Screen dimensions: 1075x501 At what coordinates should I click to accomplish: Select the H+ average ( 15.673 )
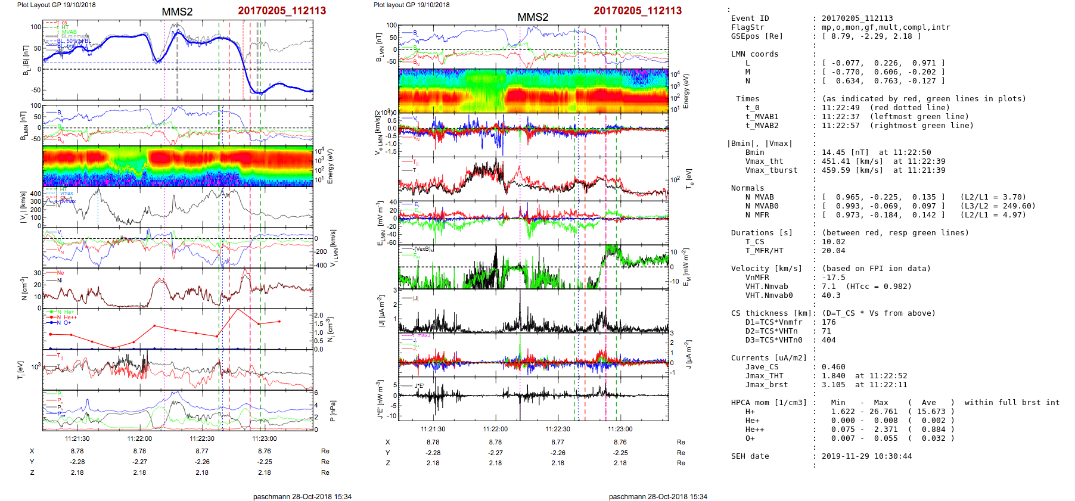[x=931, y=412]
